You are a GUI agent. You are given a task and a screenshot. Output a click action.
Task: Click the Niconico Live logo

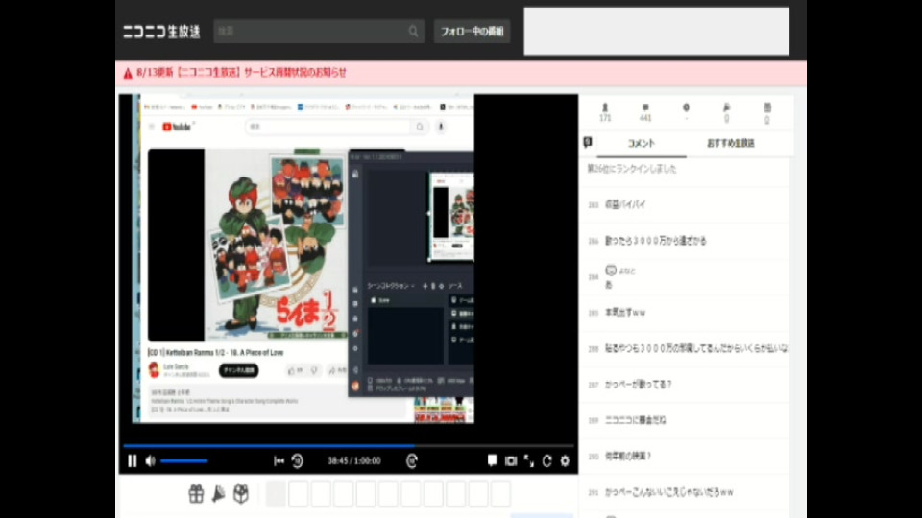point(161,32)
